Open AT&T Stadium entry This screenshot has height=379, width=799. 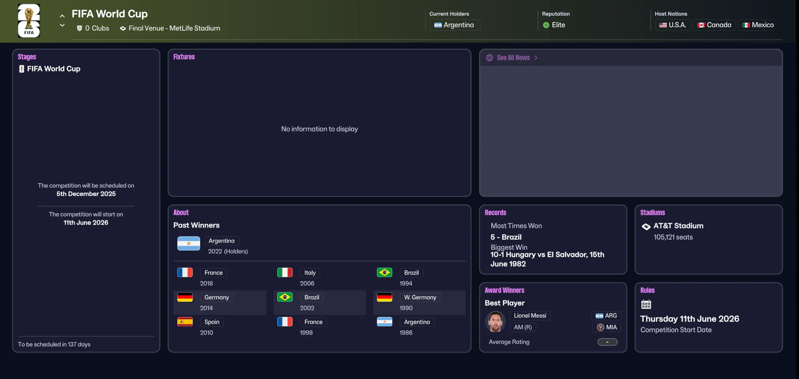tap(678, 226)
